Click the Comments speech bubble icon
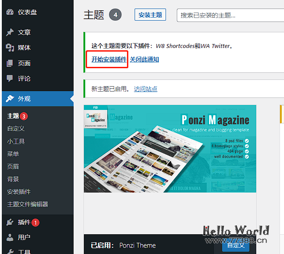 coord(10,79)
